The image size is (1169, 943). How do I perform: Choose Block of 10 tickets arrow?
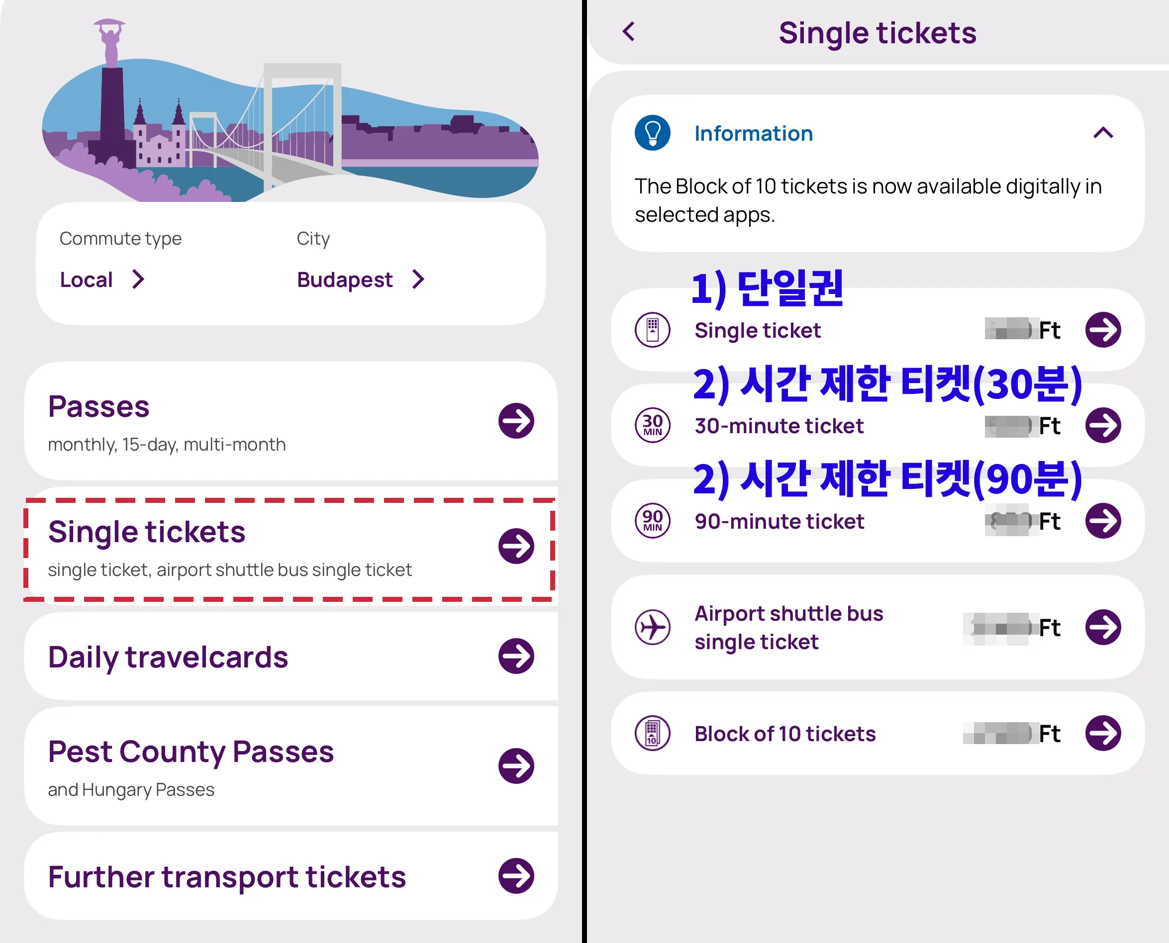tap(1103, 733)
